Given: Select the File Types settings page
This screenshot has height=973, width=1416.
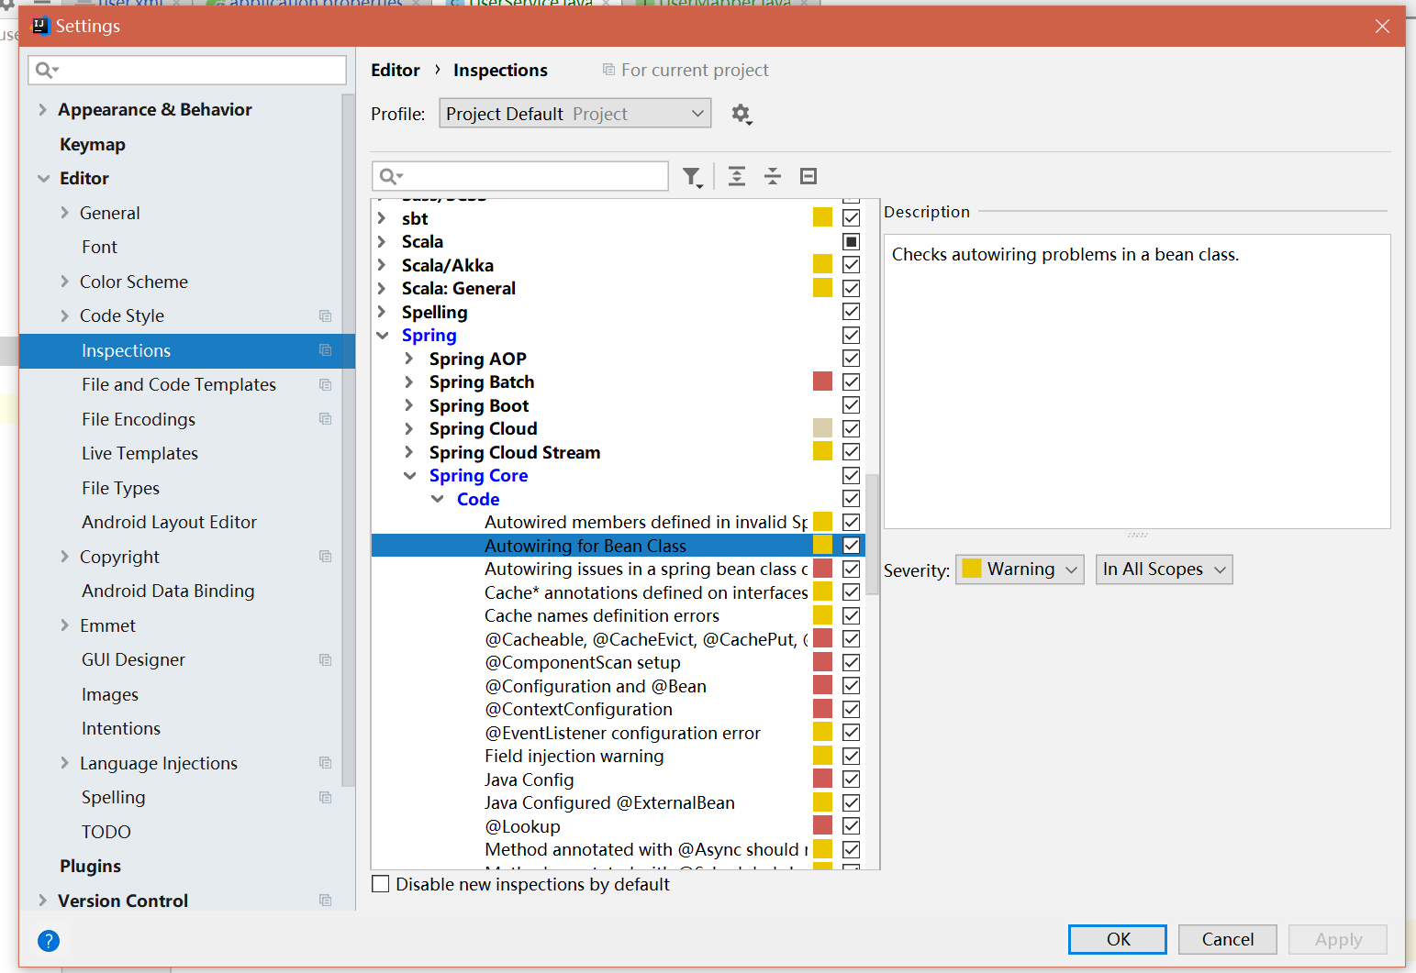Looking at the screenshot, I should click(120, 488).
